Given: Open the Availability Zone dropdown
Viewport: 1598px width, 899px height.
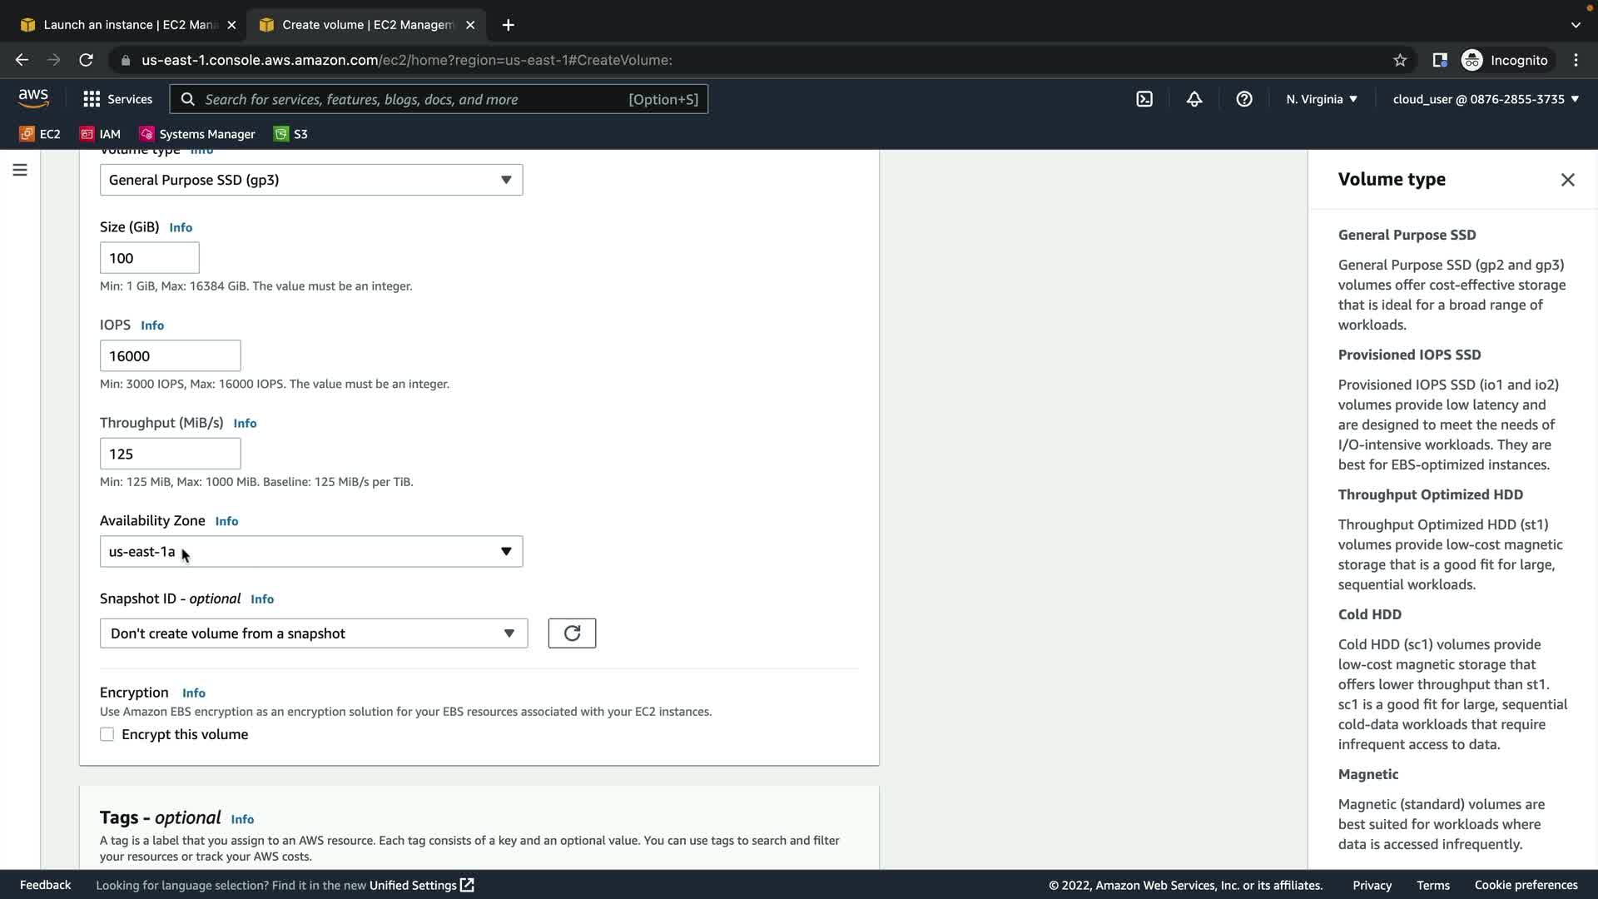Looking at the screenshot, I should point(310,552).
